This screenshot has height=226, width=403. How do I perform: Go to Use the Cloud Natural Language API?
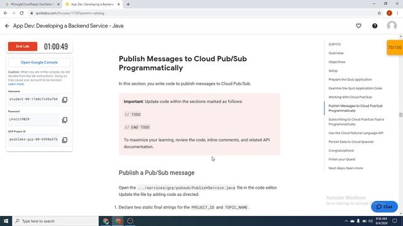pos(356,133)
